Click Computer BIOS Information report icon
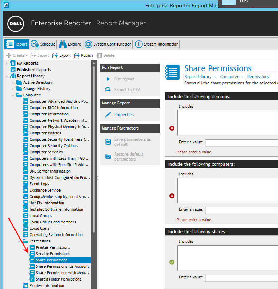The height and width of the screenshot is (289, 278). click(x=26, y=108)
